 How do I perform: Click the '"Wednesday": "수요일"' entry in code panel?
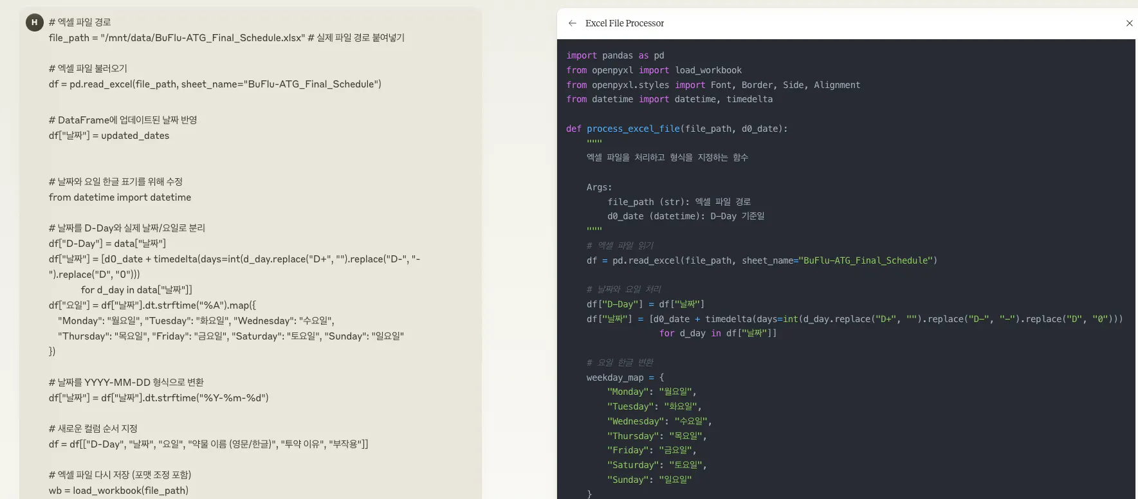click(x=659, y=421)
